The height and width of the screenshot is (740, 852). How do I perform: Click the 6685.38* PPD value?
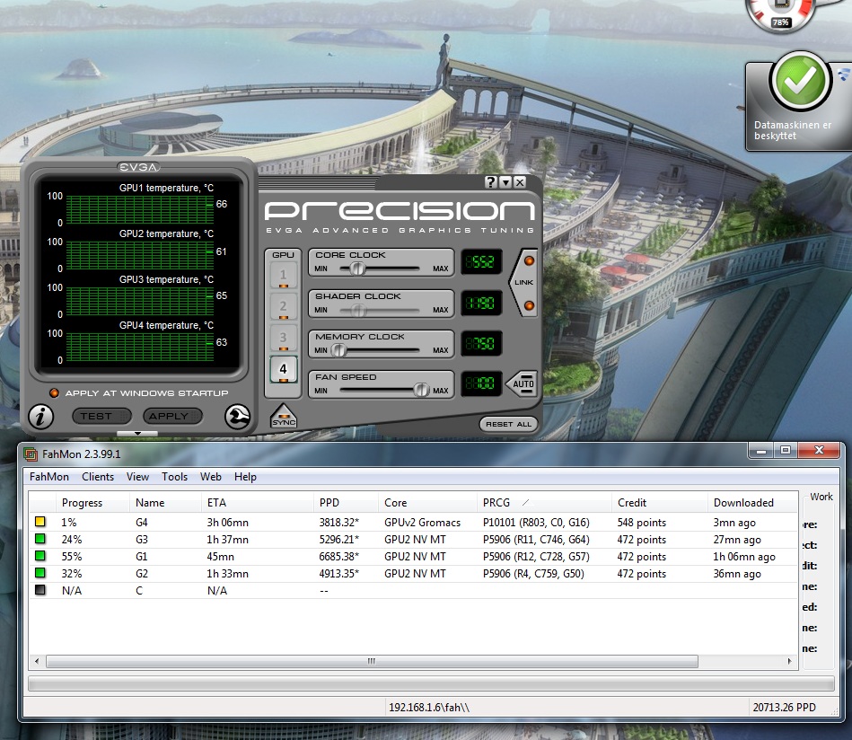pos(339,556)
